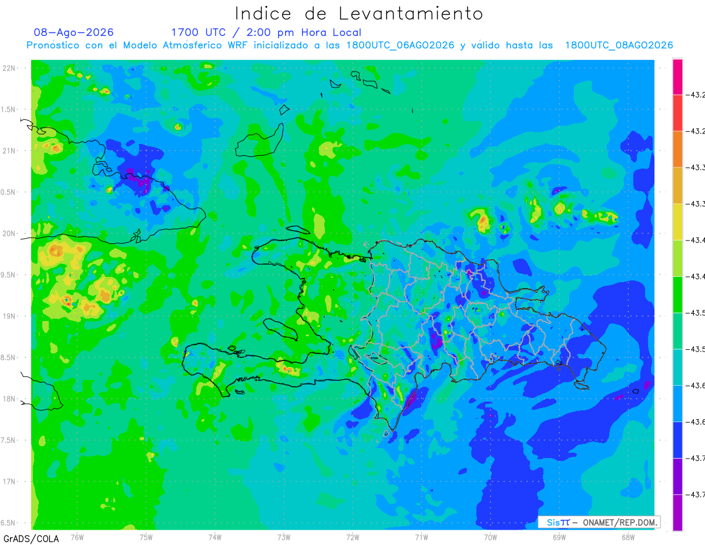Click the 22N latitude label
Image resolution: width=705 pixels, height=545 pixels.
(10, 68)
